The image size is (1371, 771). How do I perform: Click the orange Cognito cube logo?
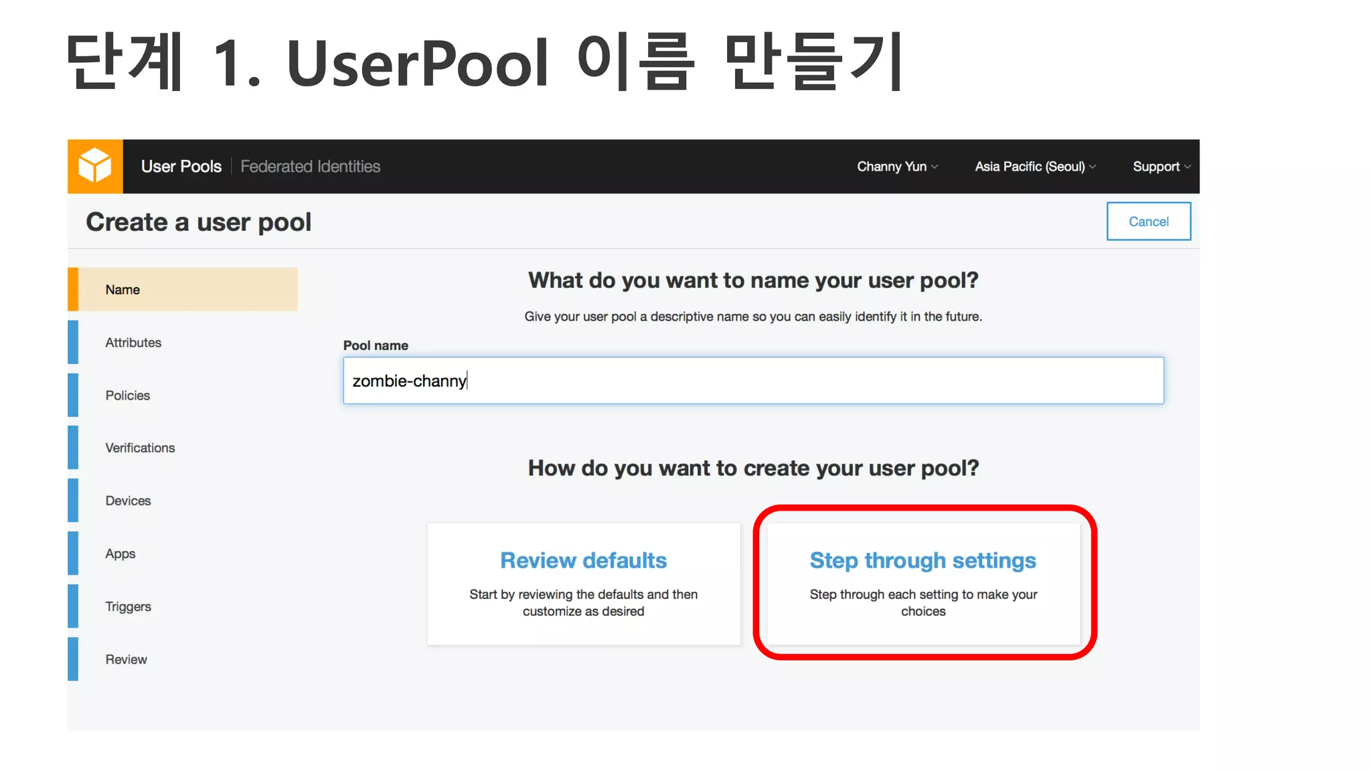pos(95,166)
